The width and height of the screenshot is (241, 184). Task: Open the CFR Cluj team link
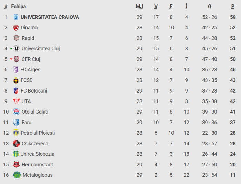(31, 59)
